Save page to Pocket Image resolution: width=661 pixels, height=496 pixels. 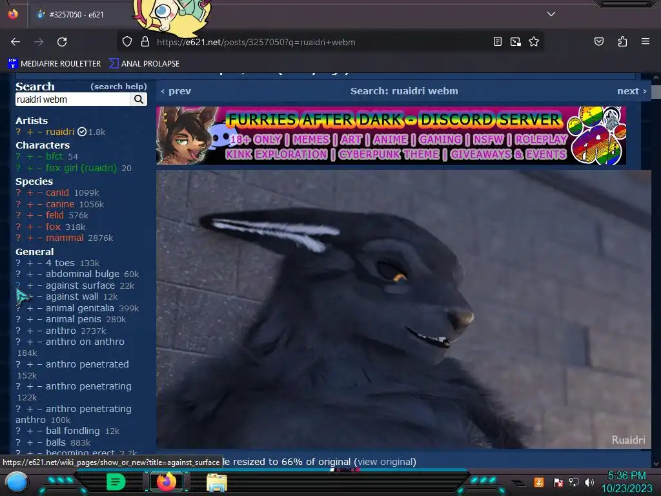(x=598, y=41)
